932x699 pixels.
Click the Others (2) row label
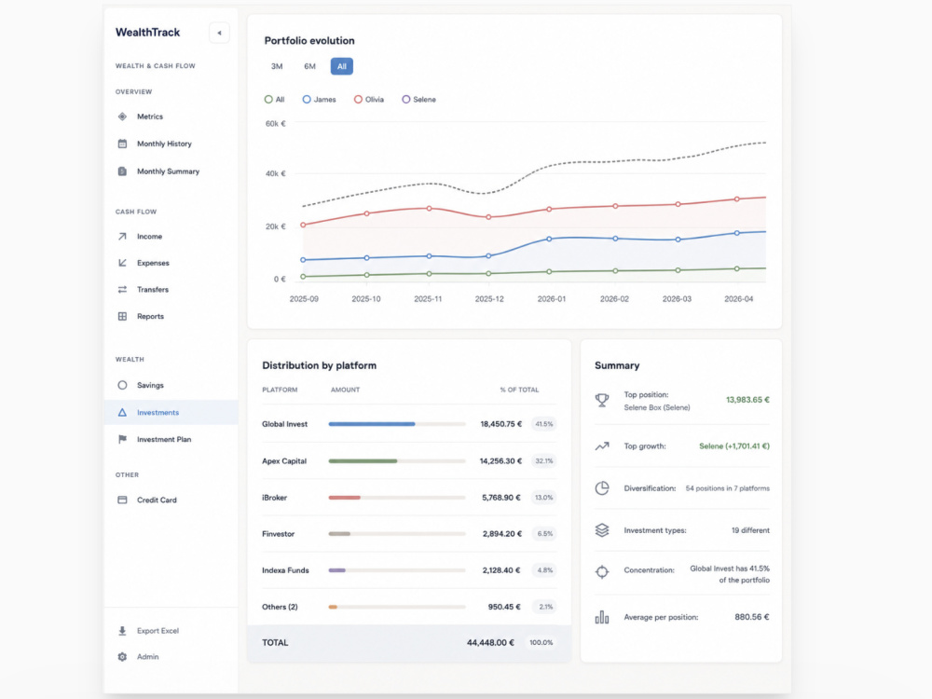pos(280,607)
